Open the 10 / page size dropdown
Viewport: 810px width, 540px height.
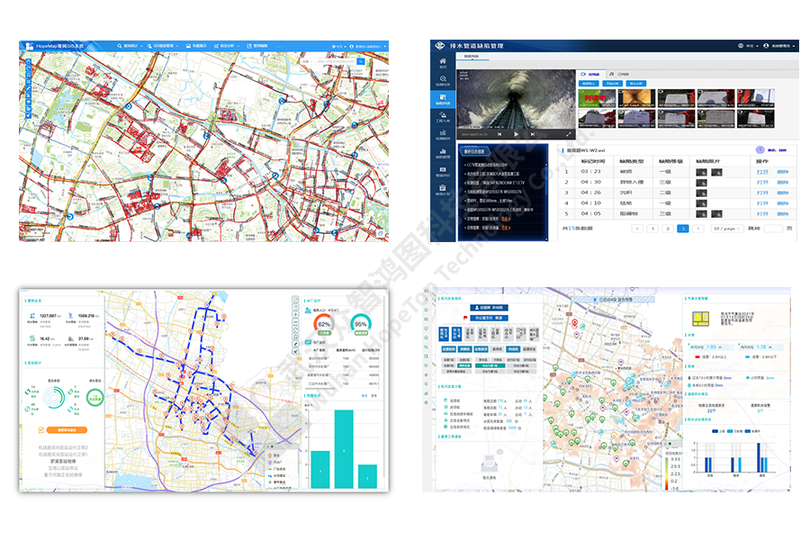point(726,229)
